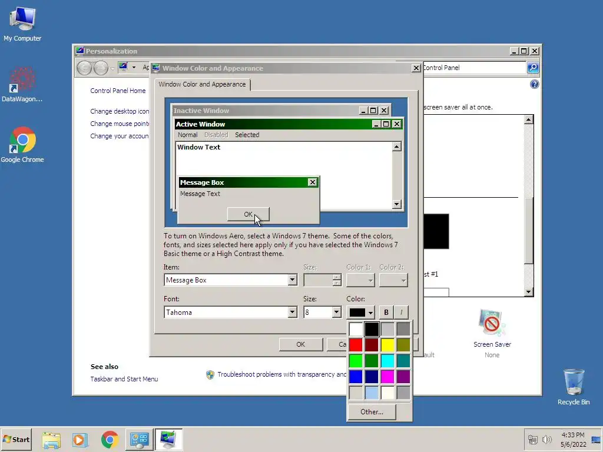Viewport: 603px width, 452px height.
Task: Select the Window Color and Appearance tab
Action: coord(202,84)
